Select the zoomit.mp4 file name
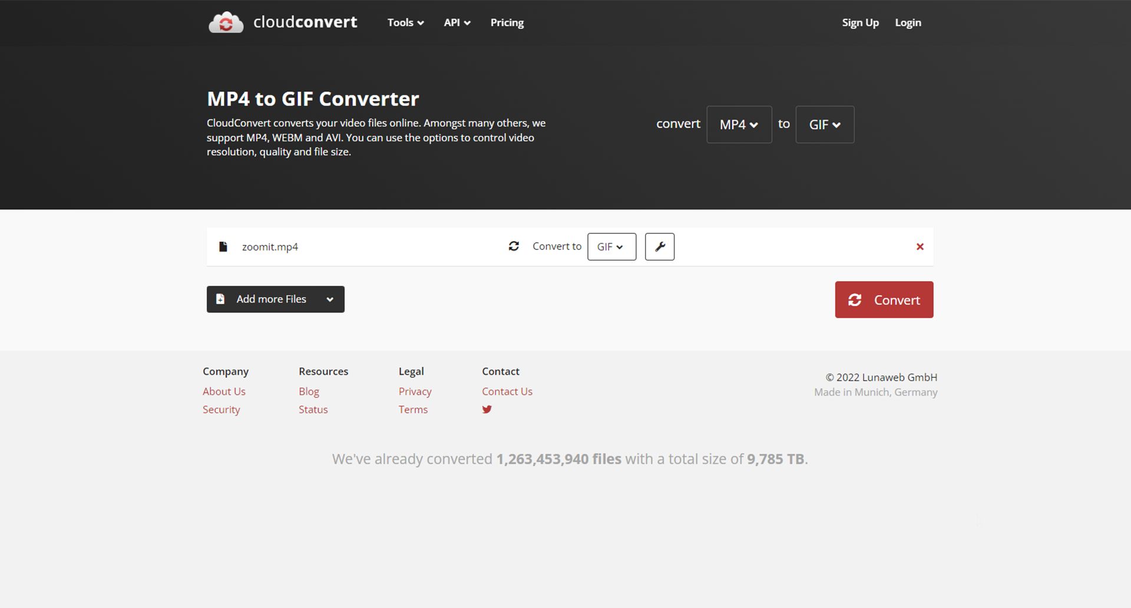 (270, 247)
